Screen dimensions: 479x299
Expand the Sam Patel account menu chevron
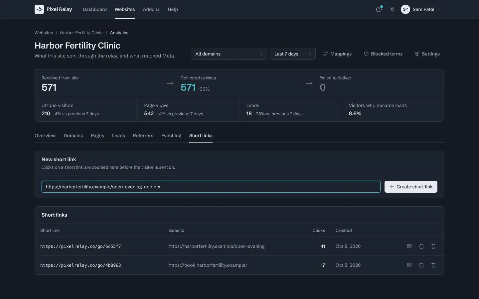click(439, 9)
